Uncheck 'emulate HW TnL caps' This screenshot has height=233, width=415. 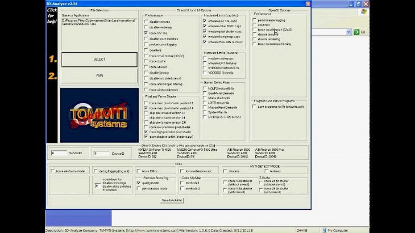205,21
